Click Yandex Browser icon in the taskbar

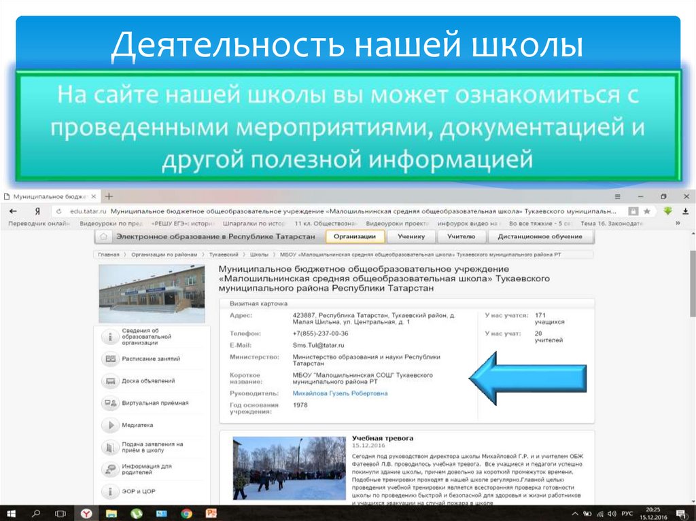pyautogui.click(x=86, y=513)
